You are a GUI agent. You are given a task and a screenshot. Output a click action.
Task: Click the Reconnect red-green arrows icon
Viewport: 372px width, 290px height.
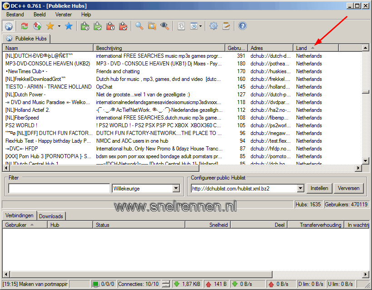(25, 26)
